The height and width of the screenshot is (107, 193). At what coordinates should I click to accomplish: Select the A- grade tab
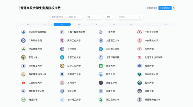coord(62,24)
